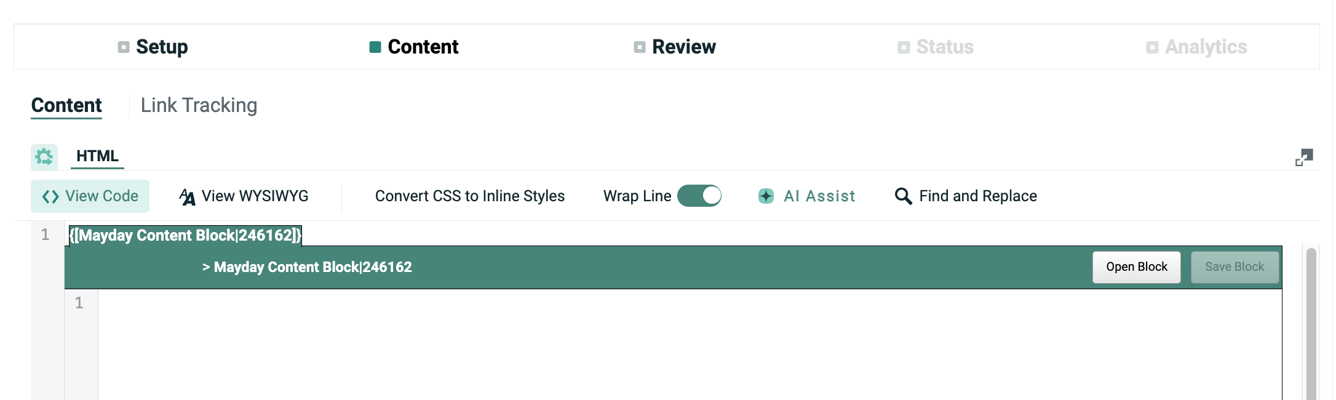
Task: Select the Mayday Content Block tag on line 1
Action: coord(185,236)
